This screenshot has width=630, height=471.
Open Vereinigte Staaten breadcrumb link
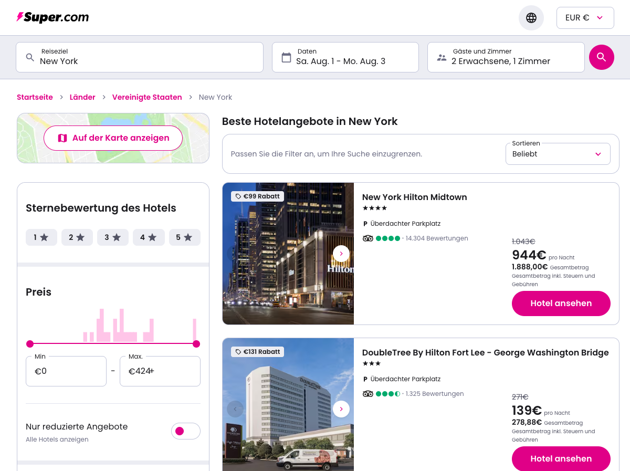point(147,97)
